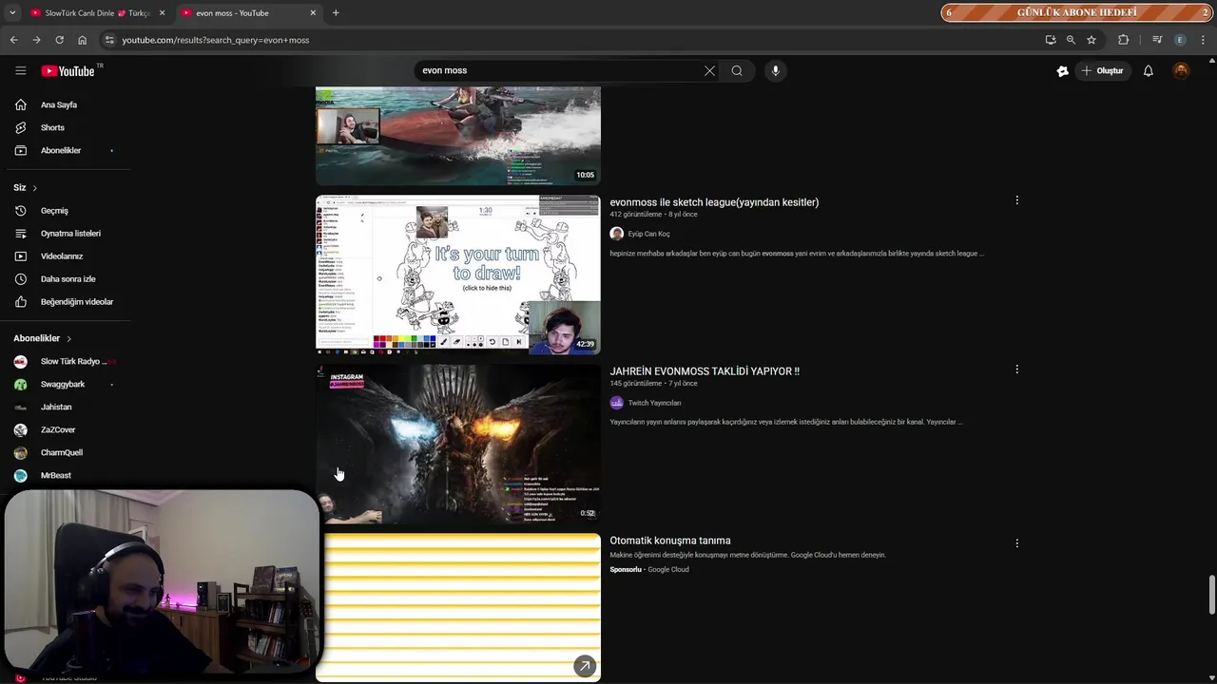
Task: Open the Chrome profile E avatar
Action: 1180,40
